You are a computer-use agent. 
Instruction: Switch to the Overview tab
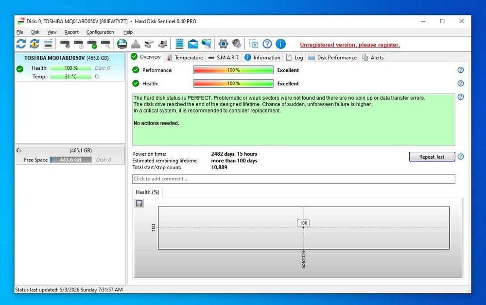pyautogui.click(x=146, y=57)
